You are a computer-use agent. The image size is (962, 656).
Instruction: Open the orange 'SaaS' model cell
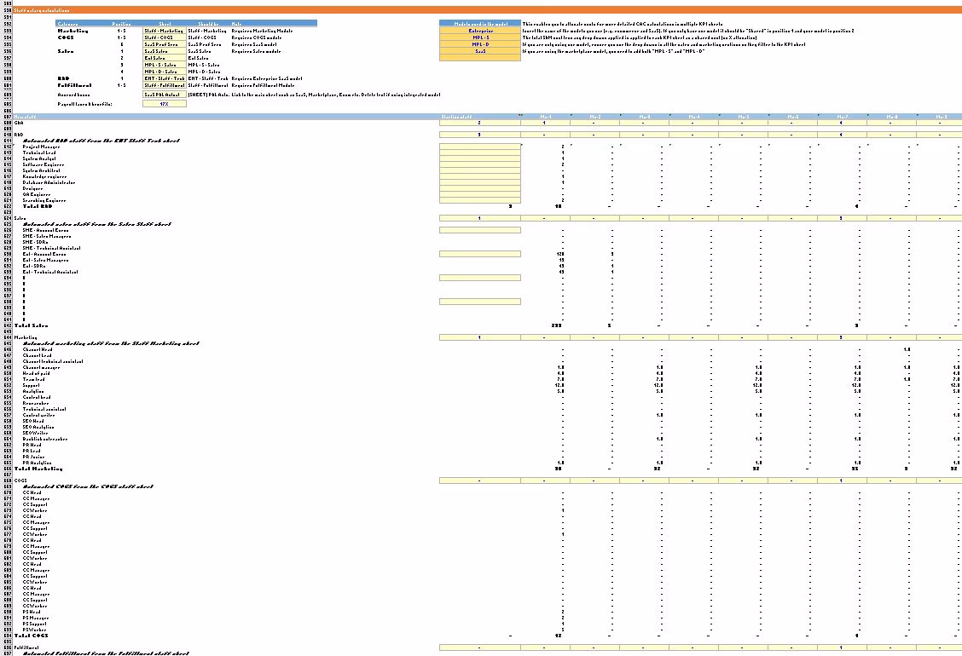480,51
